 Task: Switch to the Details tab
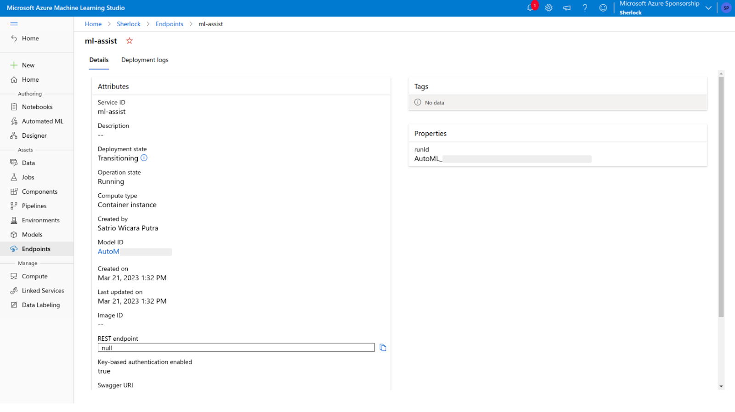coord(99,60)
